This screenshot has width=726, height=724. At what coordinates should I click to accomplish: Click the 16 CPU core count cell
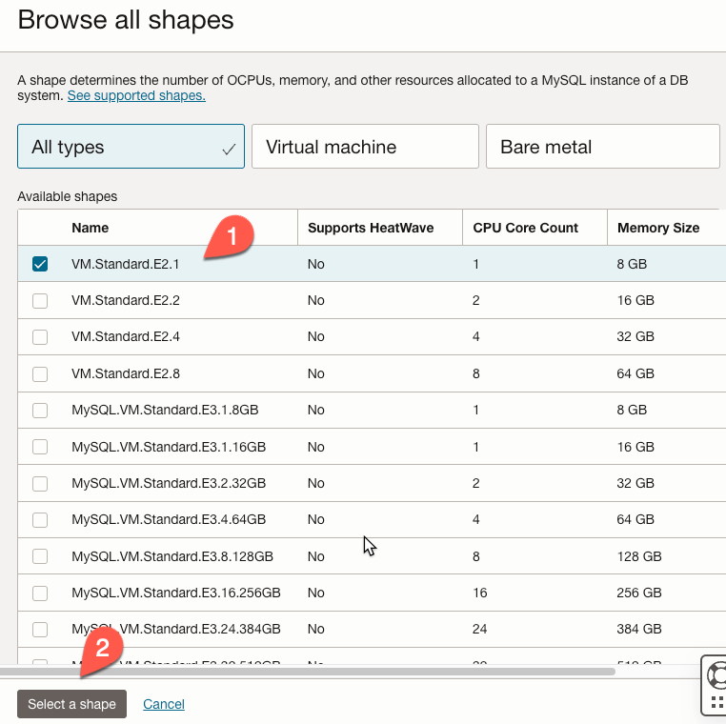pos(479,593)
